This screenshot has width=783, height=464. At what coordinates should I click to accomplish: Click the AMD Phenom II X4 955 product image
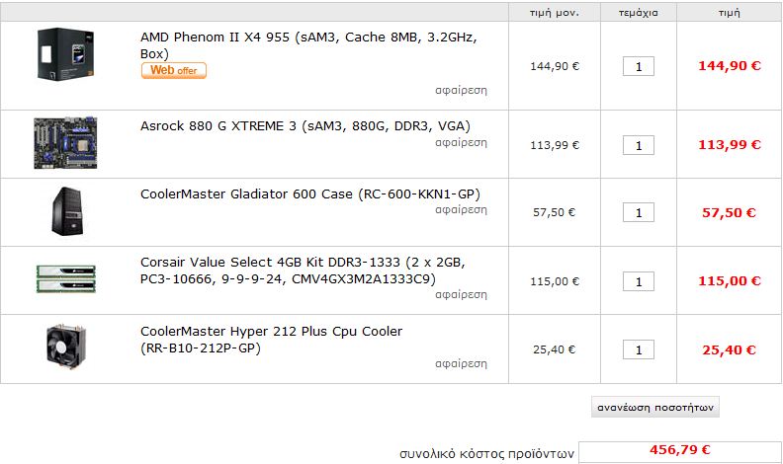(65, 54)
